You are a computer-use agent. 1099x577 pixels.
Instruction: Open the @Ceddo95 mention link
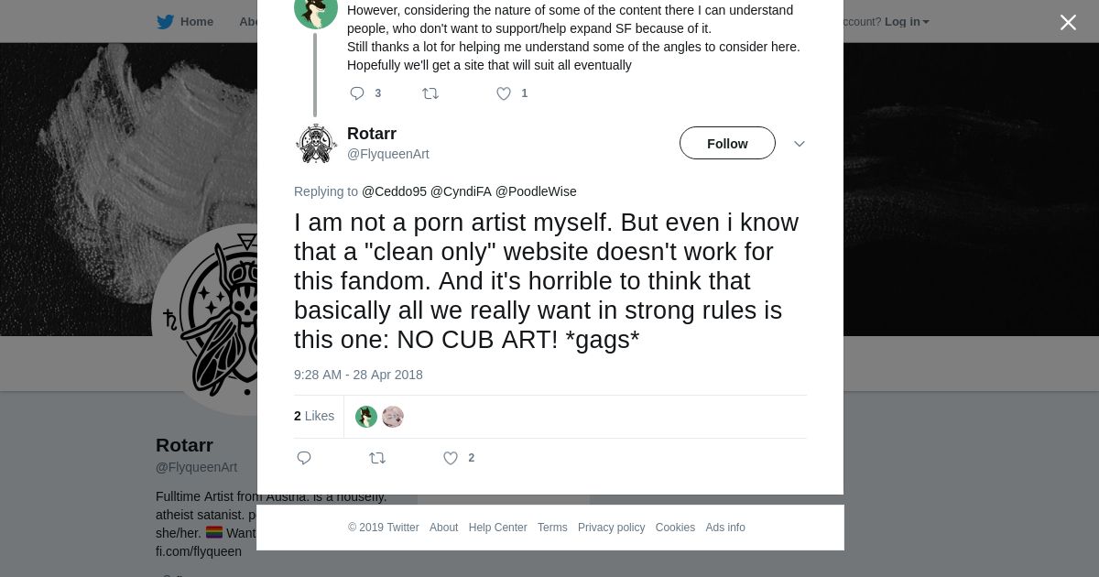coord(394,191)
